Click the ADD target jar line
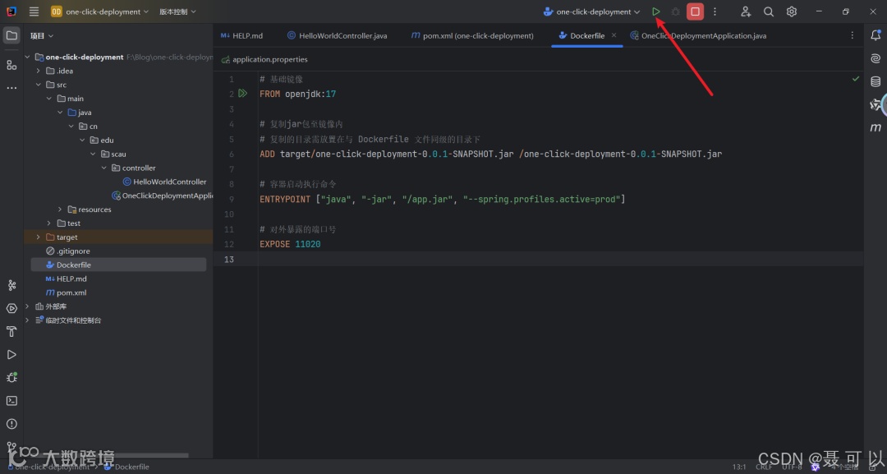 pos(490,154)
